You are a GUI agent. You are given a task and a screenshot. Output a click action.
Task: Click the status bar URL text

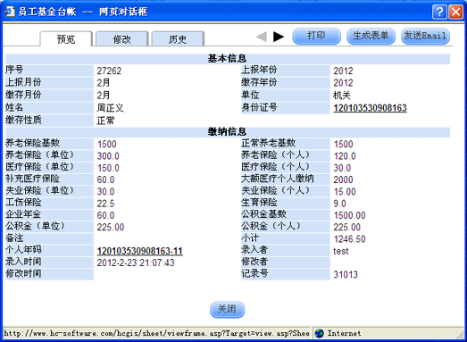pos(156,333)
